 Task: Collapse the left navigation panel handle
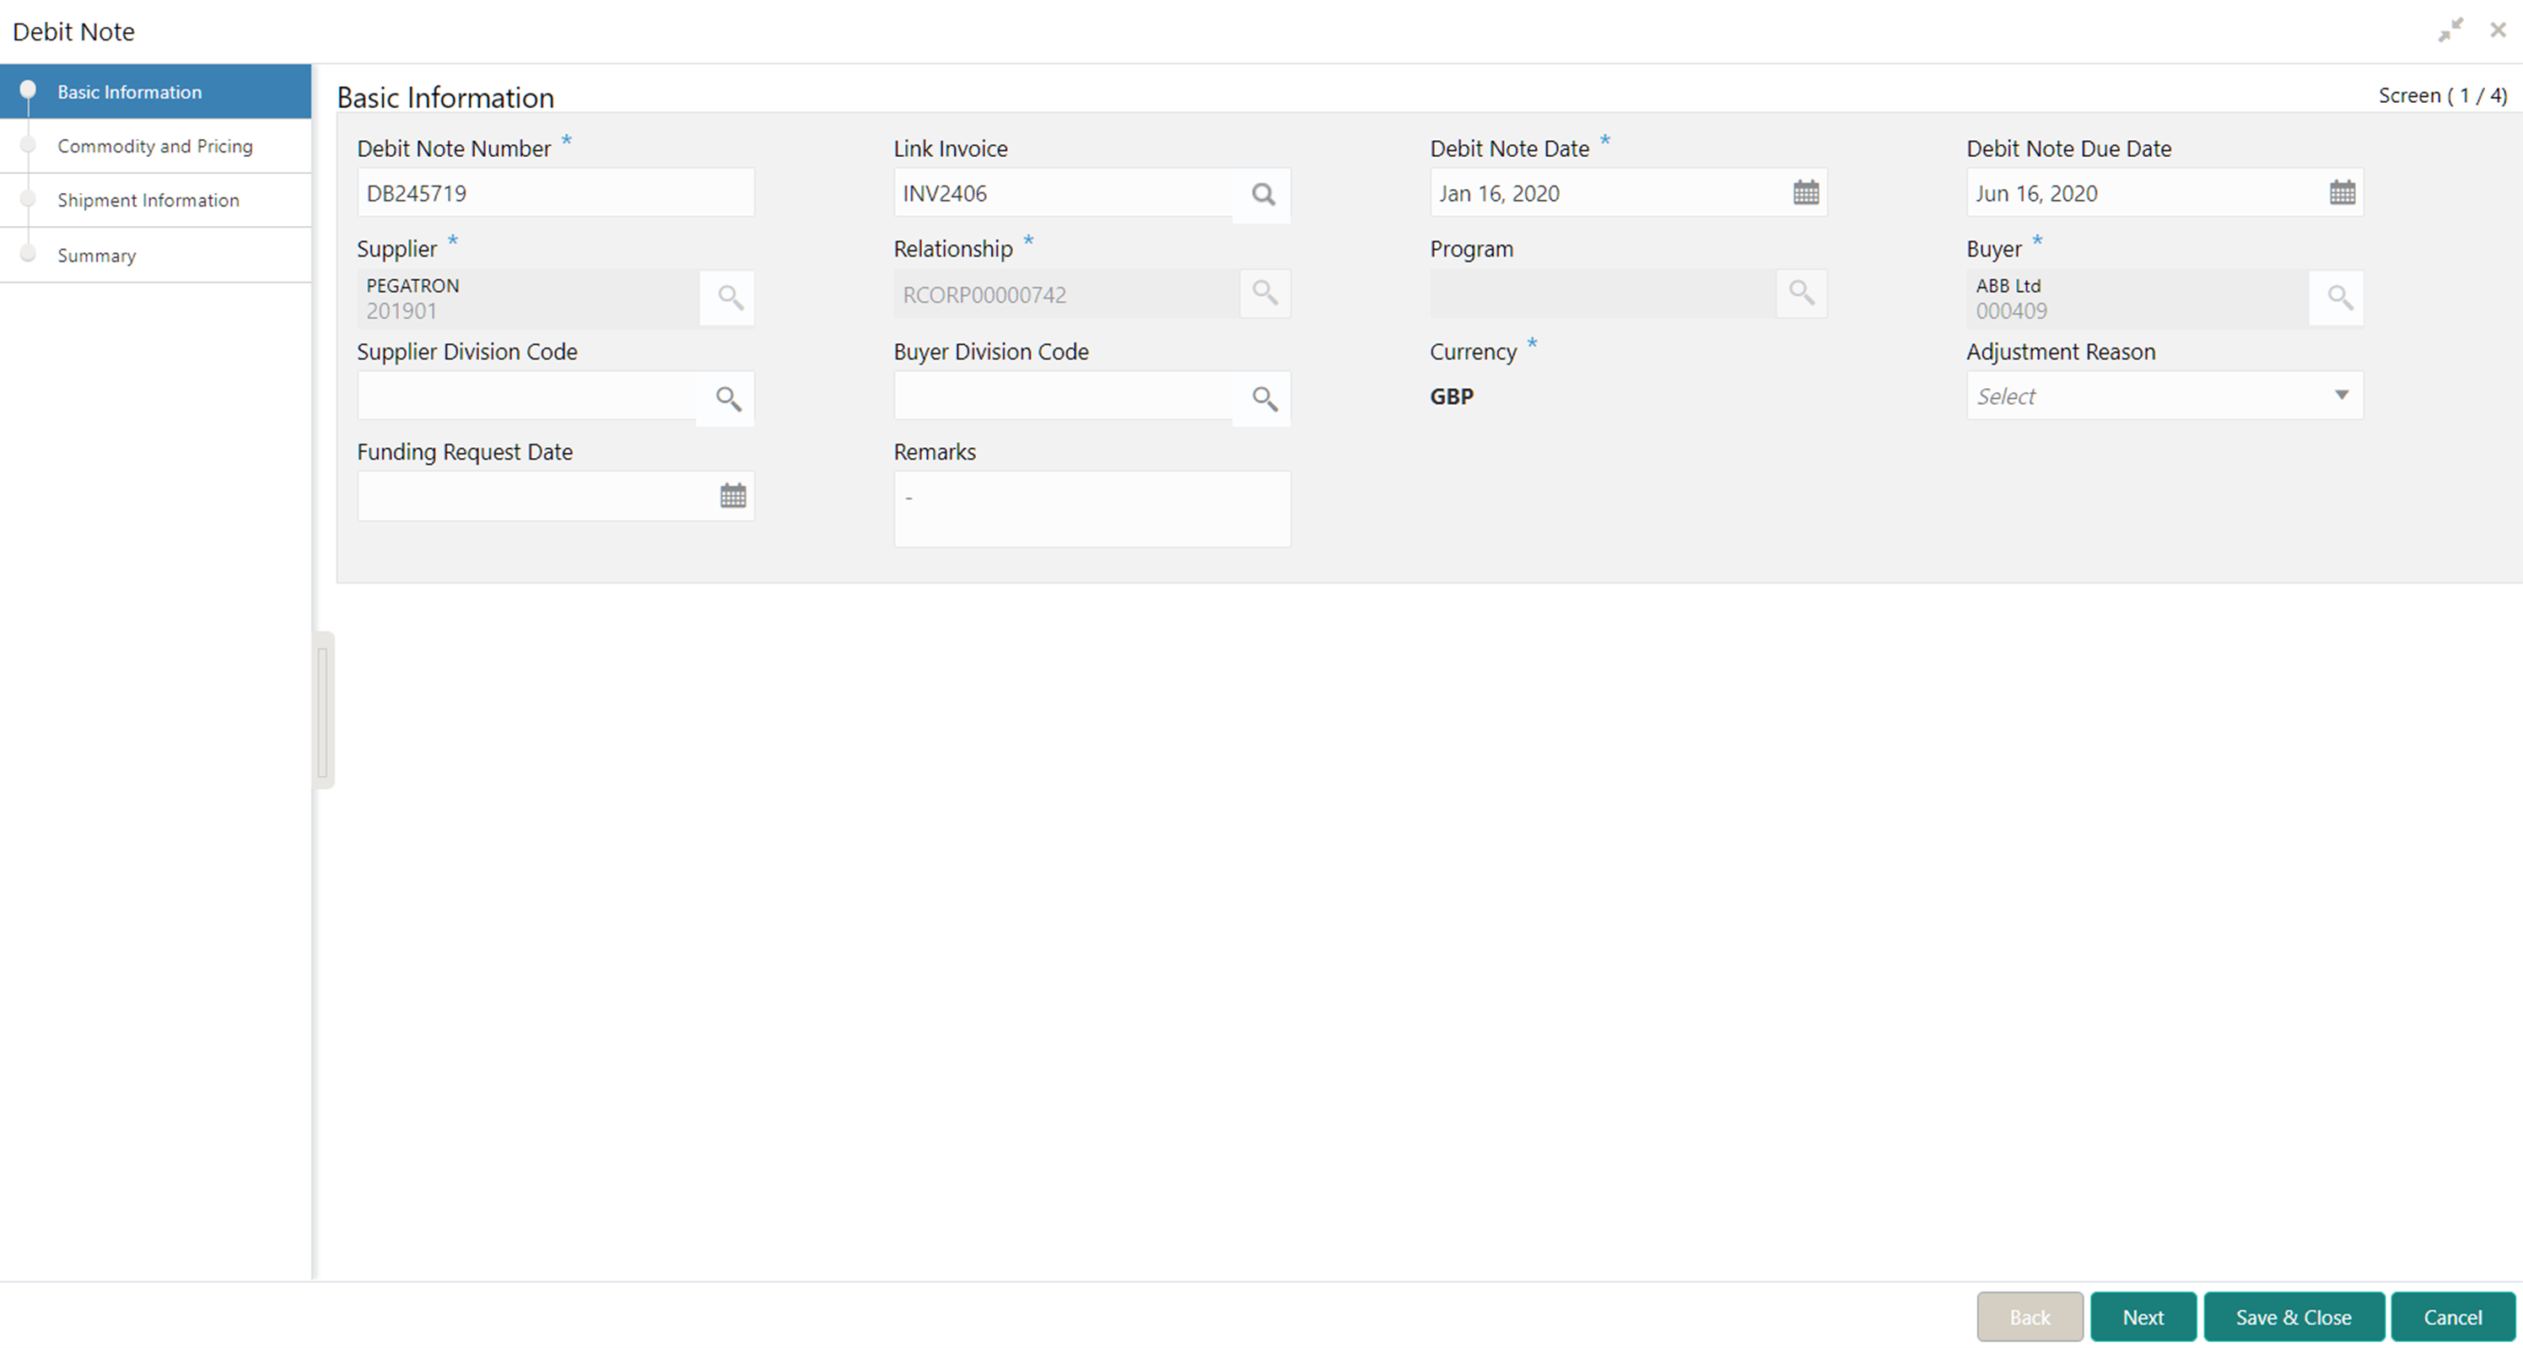coord(323,711)
